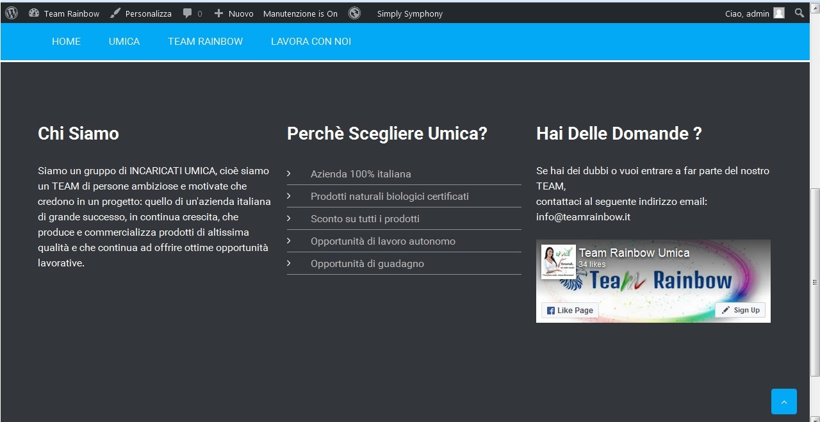
Task: Click the admin user avatar
Action: [x=779, y=13]
